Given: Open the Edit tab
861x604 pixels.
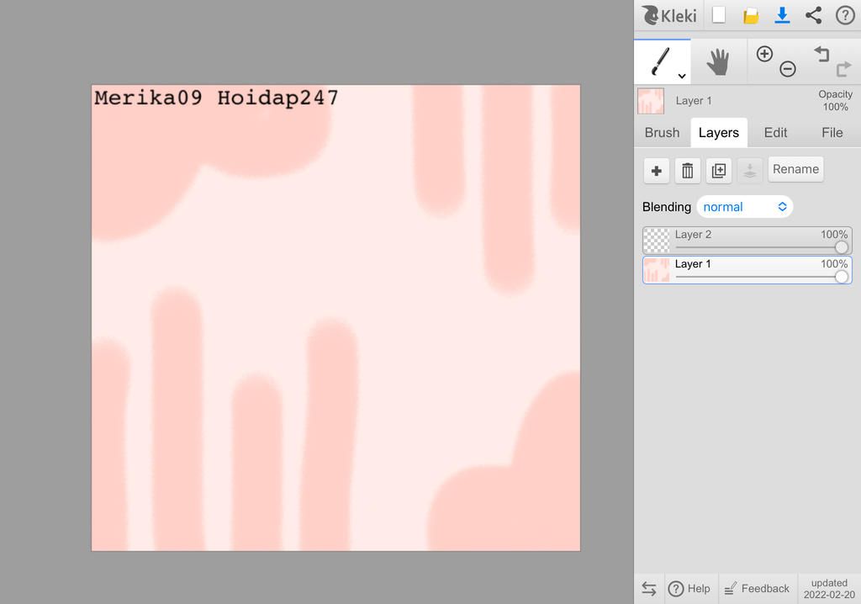Looking at the screenshot, I should coord(775,132).
